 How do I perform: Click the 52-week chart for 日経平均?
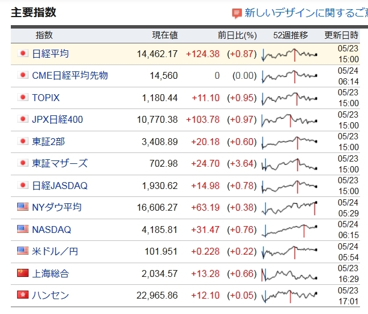point(290,54)
